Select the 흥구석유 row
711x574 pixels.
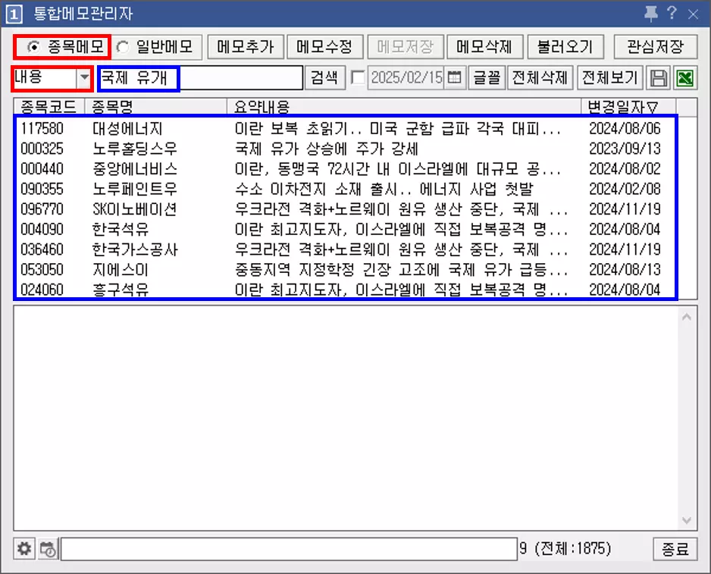coord(346,290)
